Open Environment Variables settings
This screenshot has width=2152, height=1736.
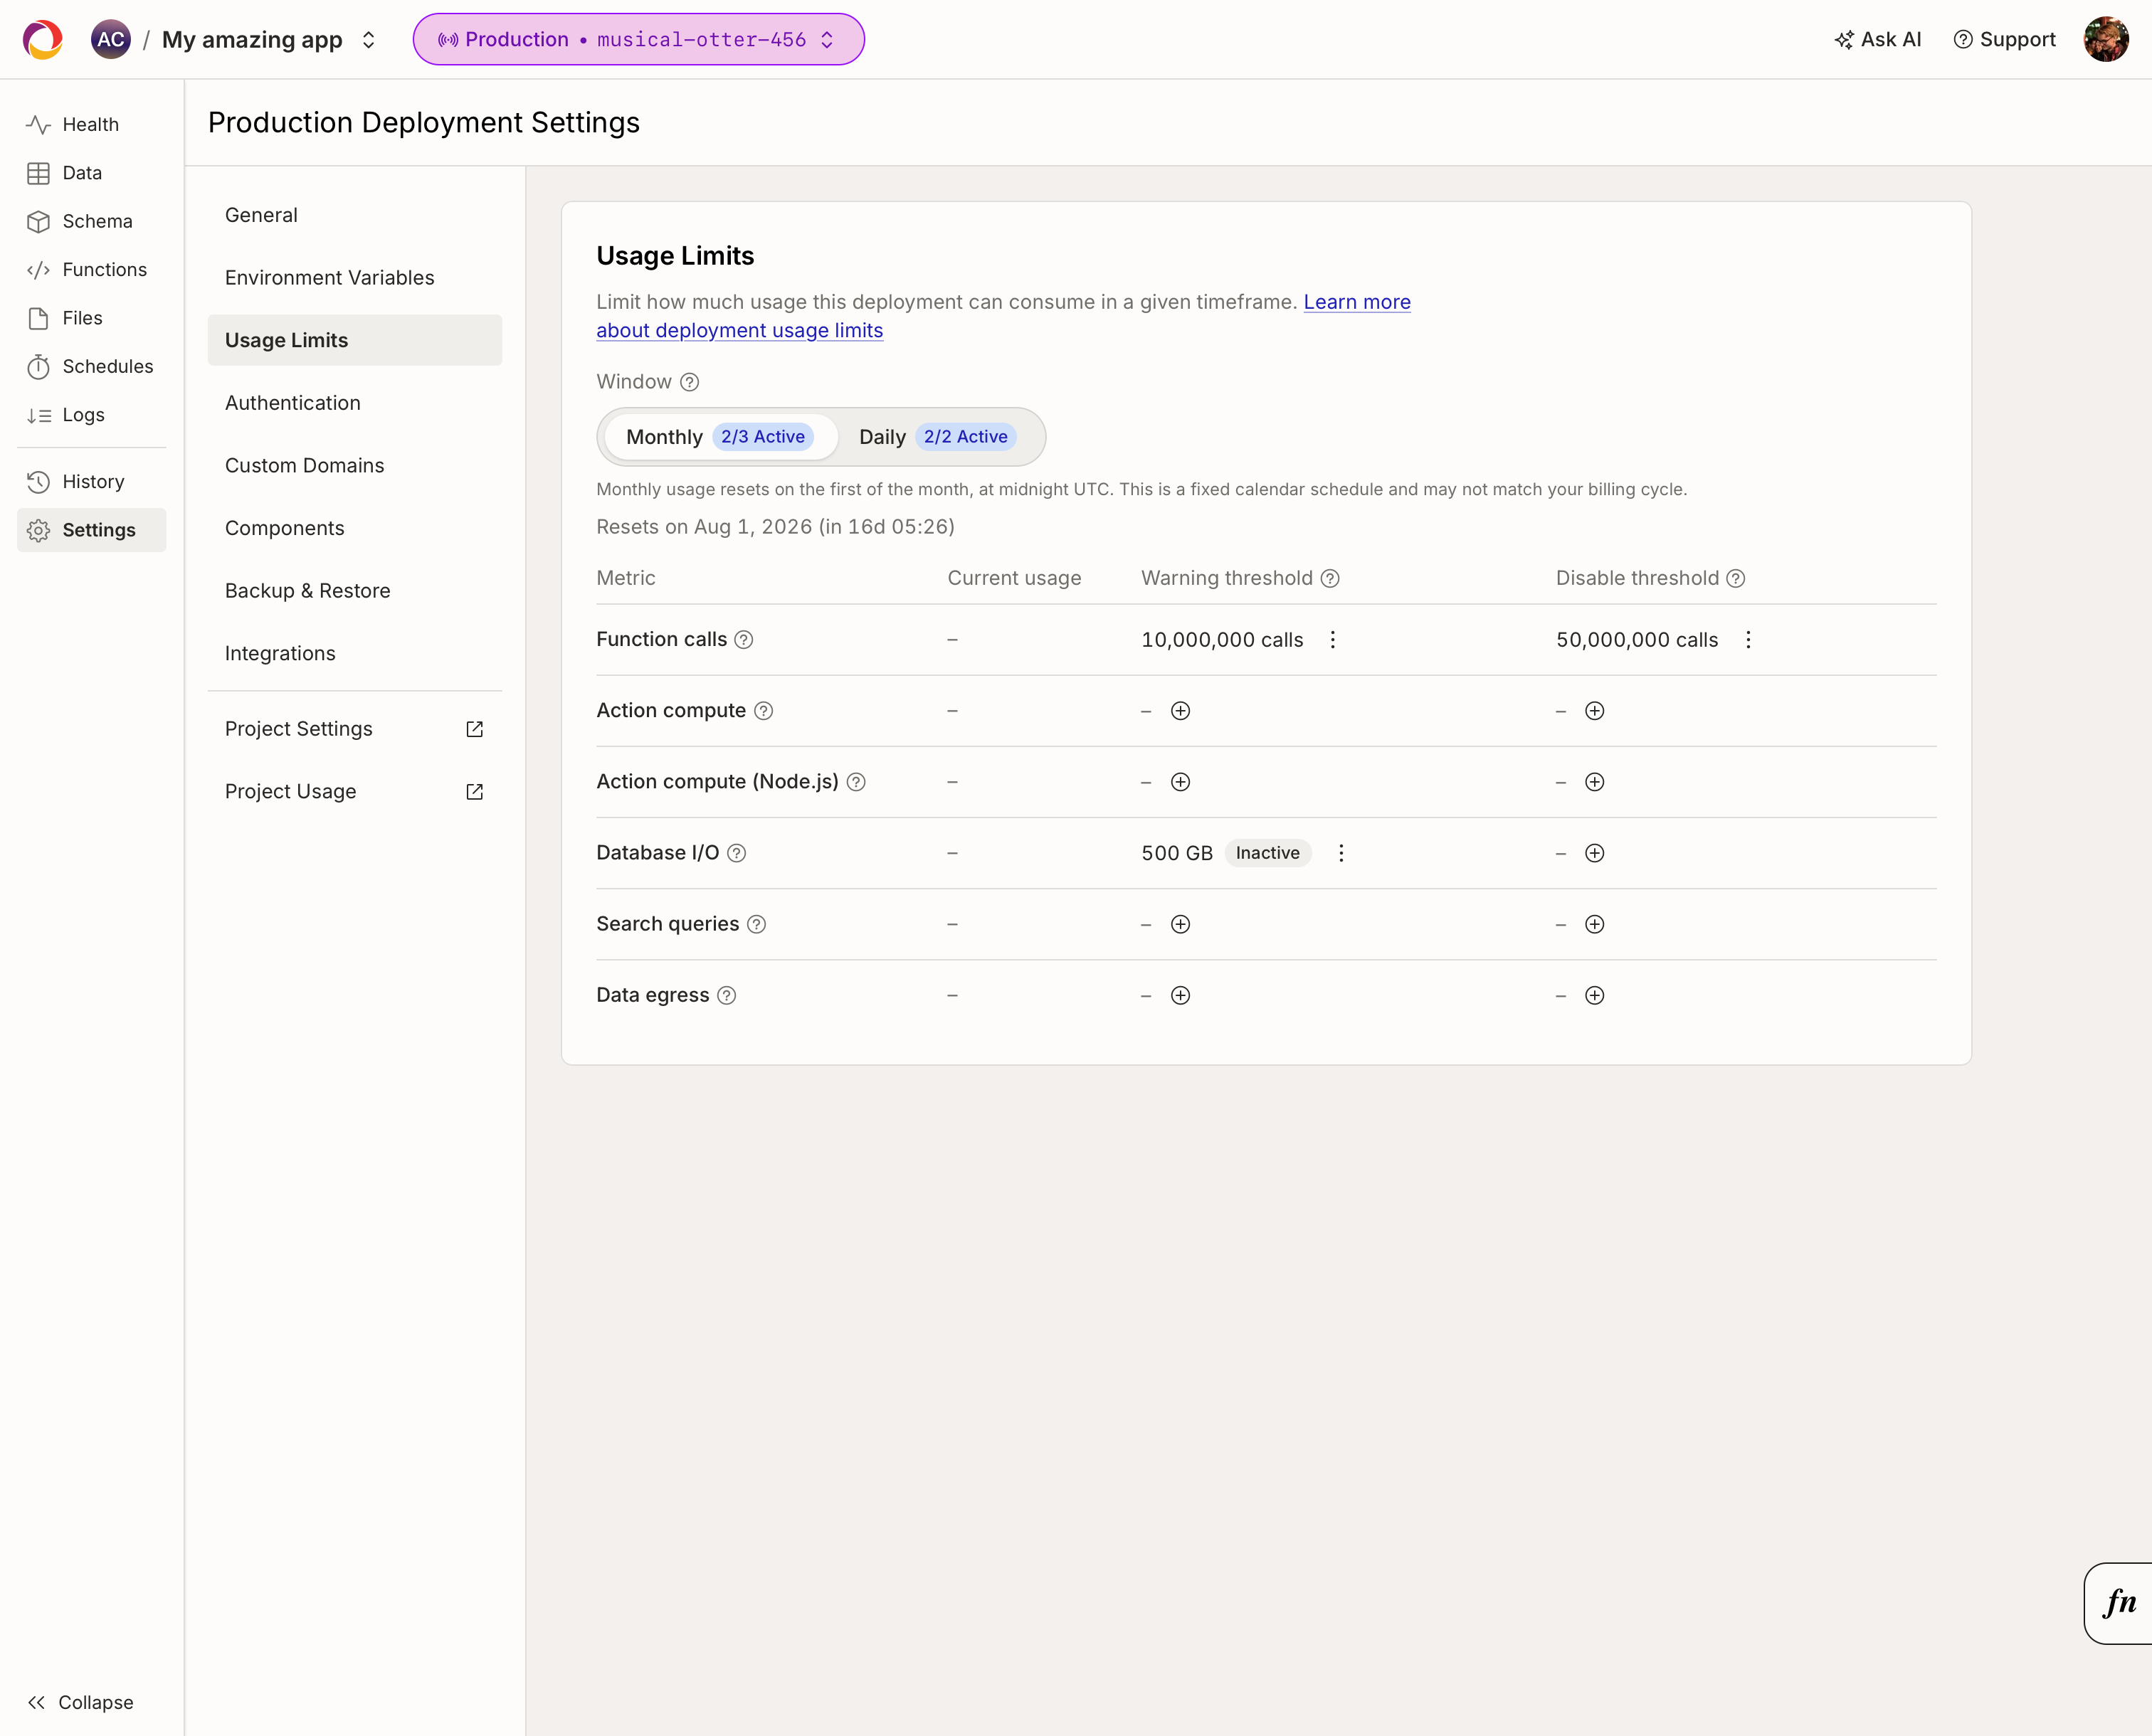(x=354, y=278)
